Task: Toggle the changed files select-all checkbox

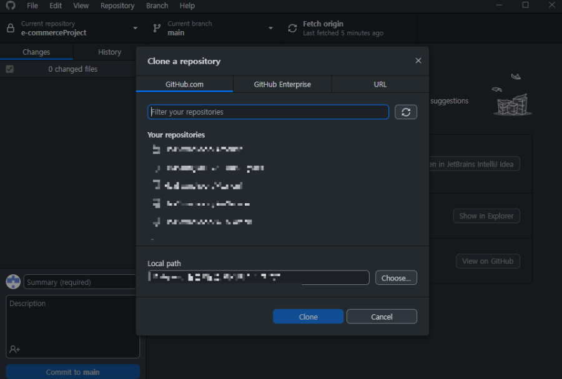Action: (9, 69)
